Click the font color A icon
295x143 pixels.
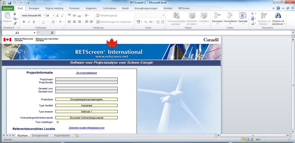coord(60,22)
